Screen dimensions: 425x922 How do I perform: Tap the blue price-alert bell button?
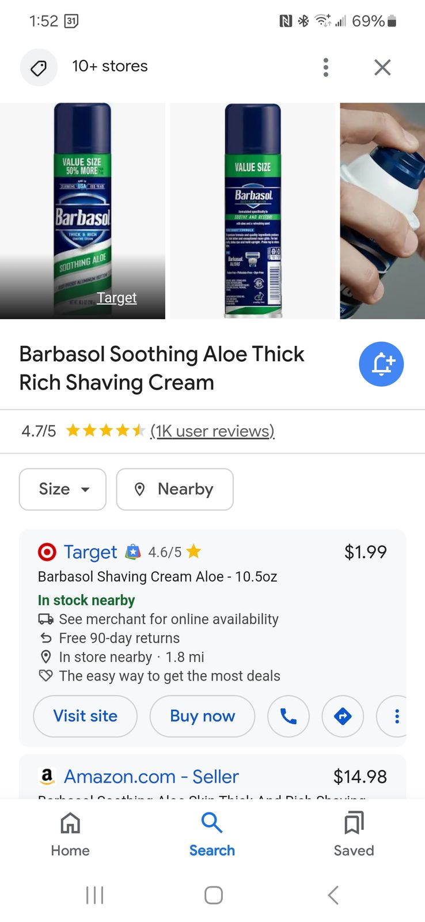[381, 364]
